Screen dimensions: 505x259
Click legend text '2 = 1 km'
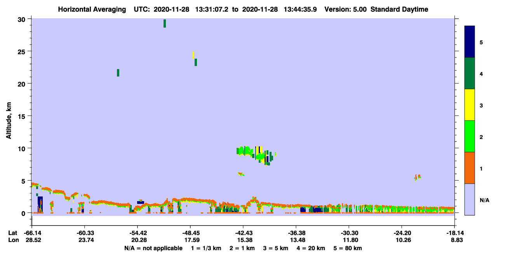pyautogui.click(x=242, y=248)
